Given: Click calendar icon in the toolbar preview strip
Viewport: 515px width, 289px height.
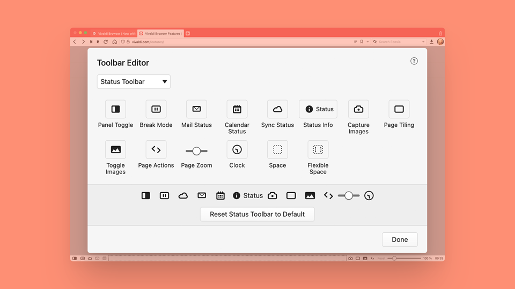Looking at the screenshot, I should [x=220, y=196].
